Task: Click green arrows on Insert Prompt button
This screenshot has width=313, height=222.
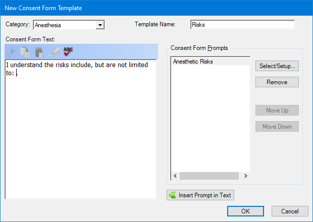Action: [x=172, y=195]
